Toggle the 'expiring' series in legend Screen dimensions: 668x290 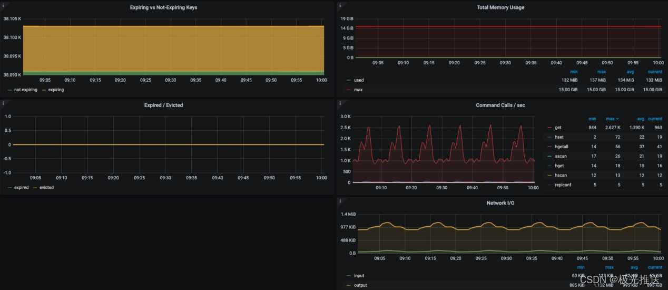point(56,90)
